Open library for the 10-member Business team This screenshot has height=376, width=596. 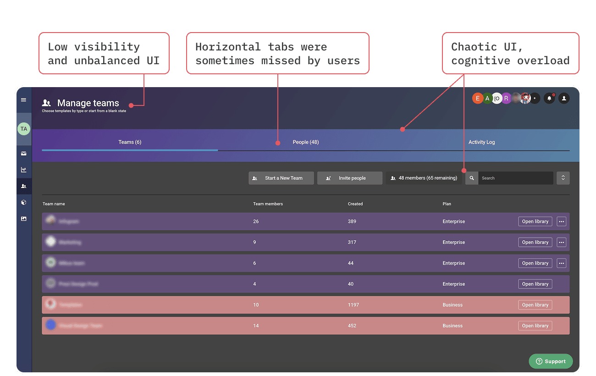pyautogui.click(x=535, y=305)
